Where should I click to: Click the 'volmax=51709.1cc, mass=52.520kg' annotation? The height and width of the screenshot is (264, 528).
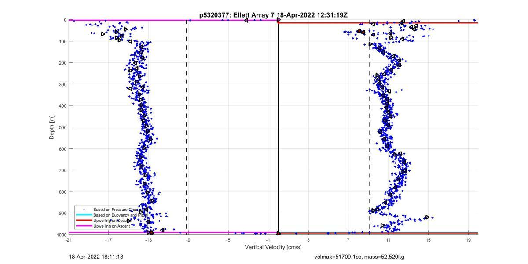pos(359,257)
